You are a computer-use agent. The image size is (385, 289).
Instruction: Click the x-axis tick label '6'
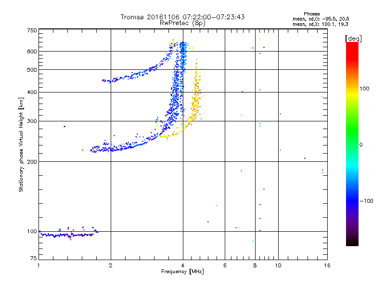pyautogui.click(x=225, y=265)
